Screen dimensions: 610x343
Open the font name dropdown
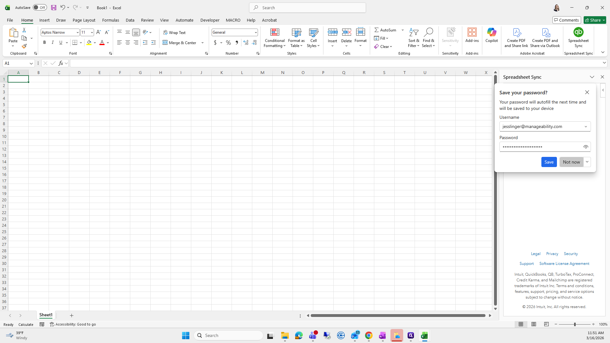pyautogui.click(x=77, y=32)
